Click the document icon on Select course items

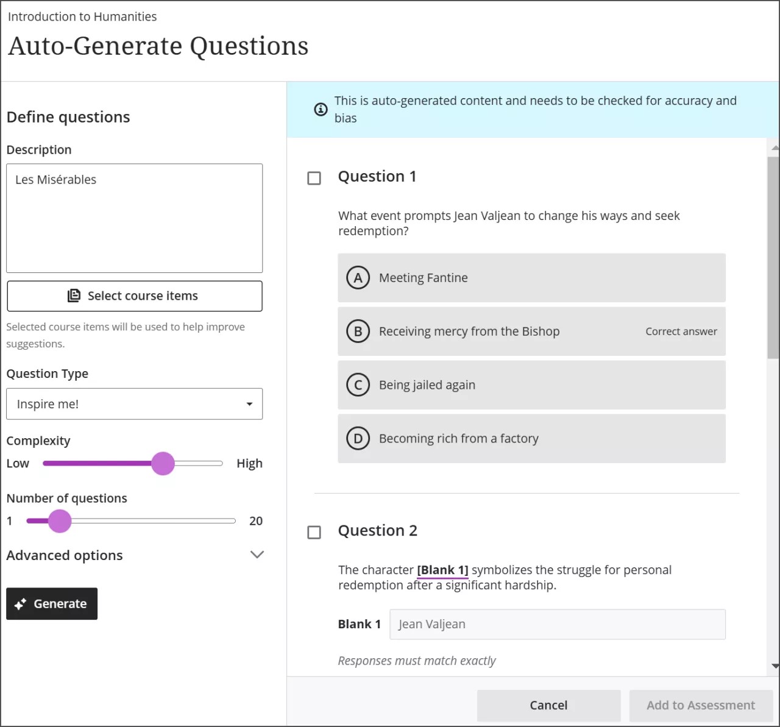click(74, 296)
